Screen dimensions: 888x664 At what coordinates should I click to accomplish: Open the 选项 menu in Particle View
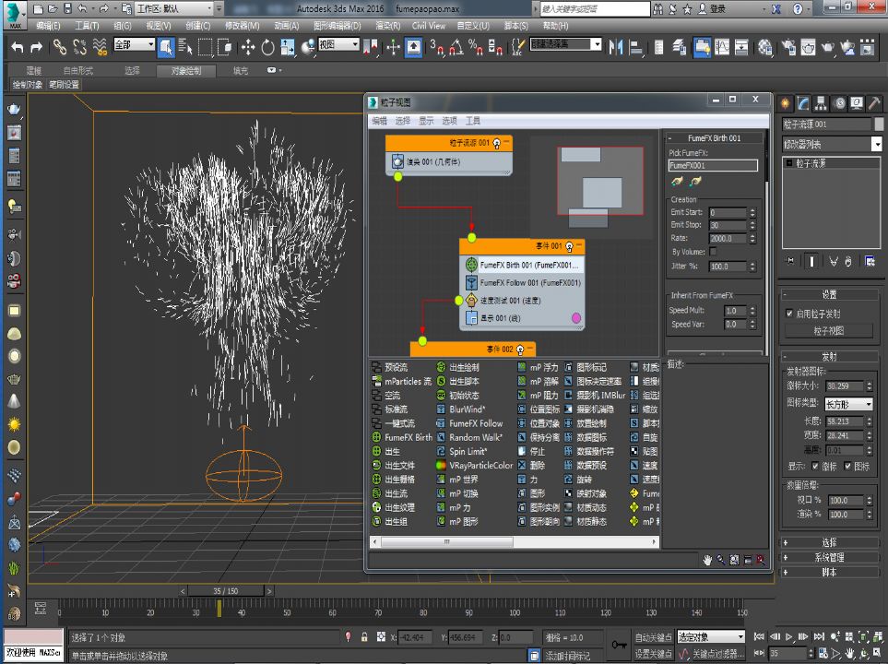[449, 121]
